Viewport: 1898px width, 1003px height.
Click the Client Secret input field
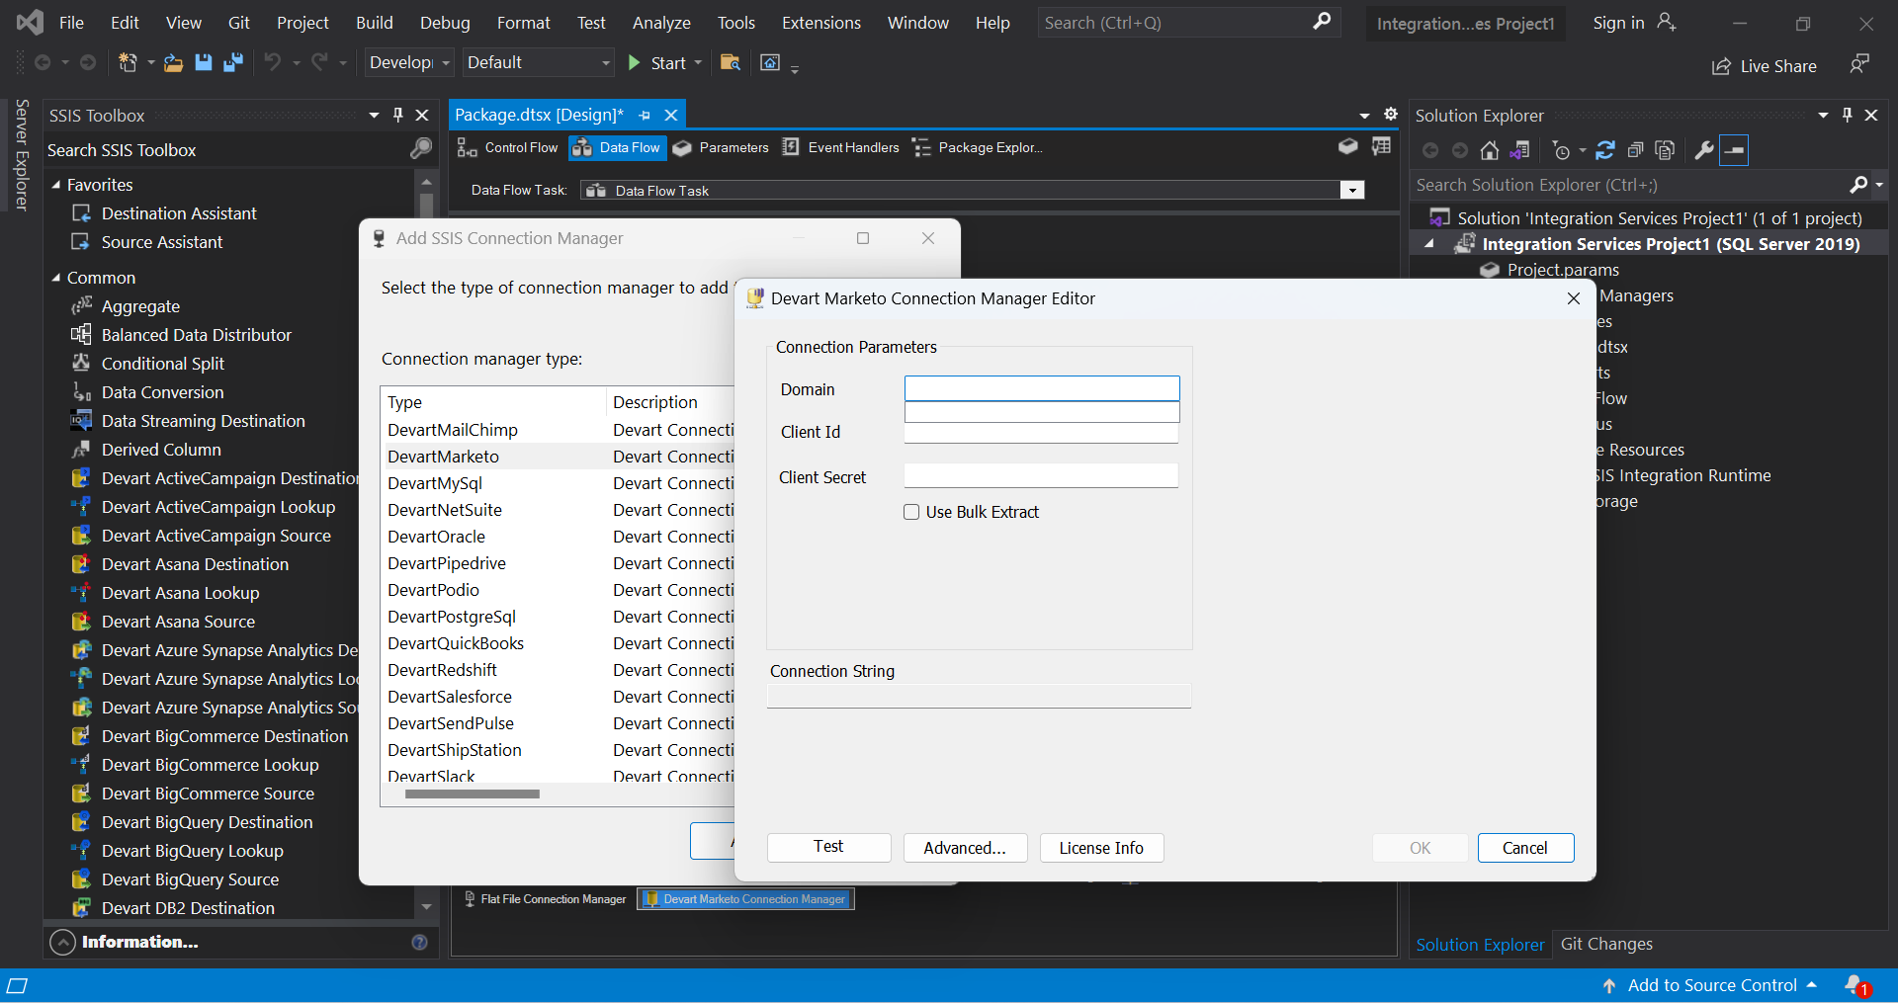point(1041,475)
